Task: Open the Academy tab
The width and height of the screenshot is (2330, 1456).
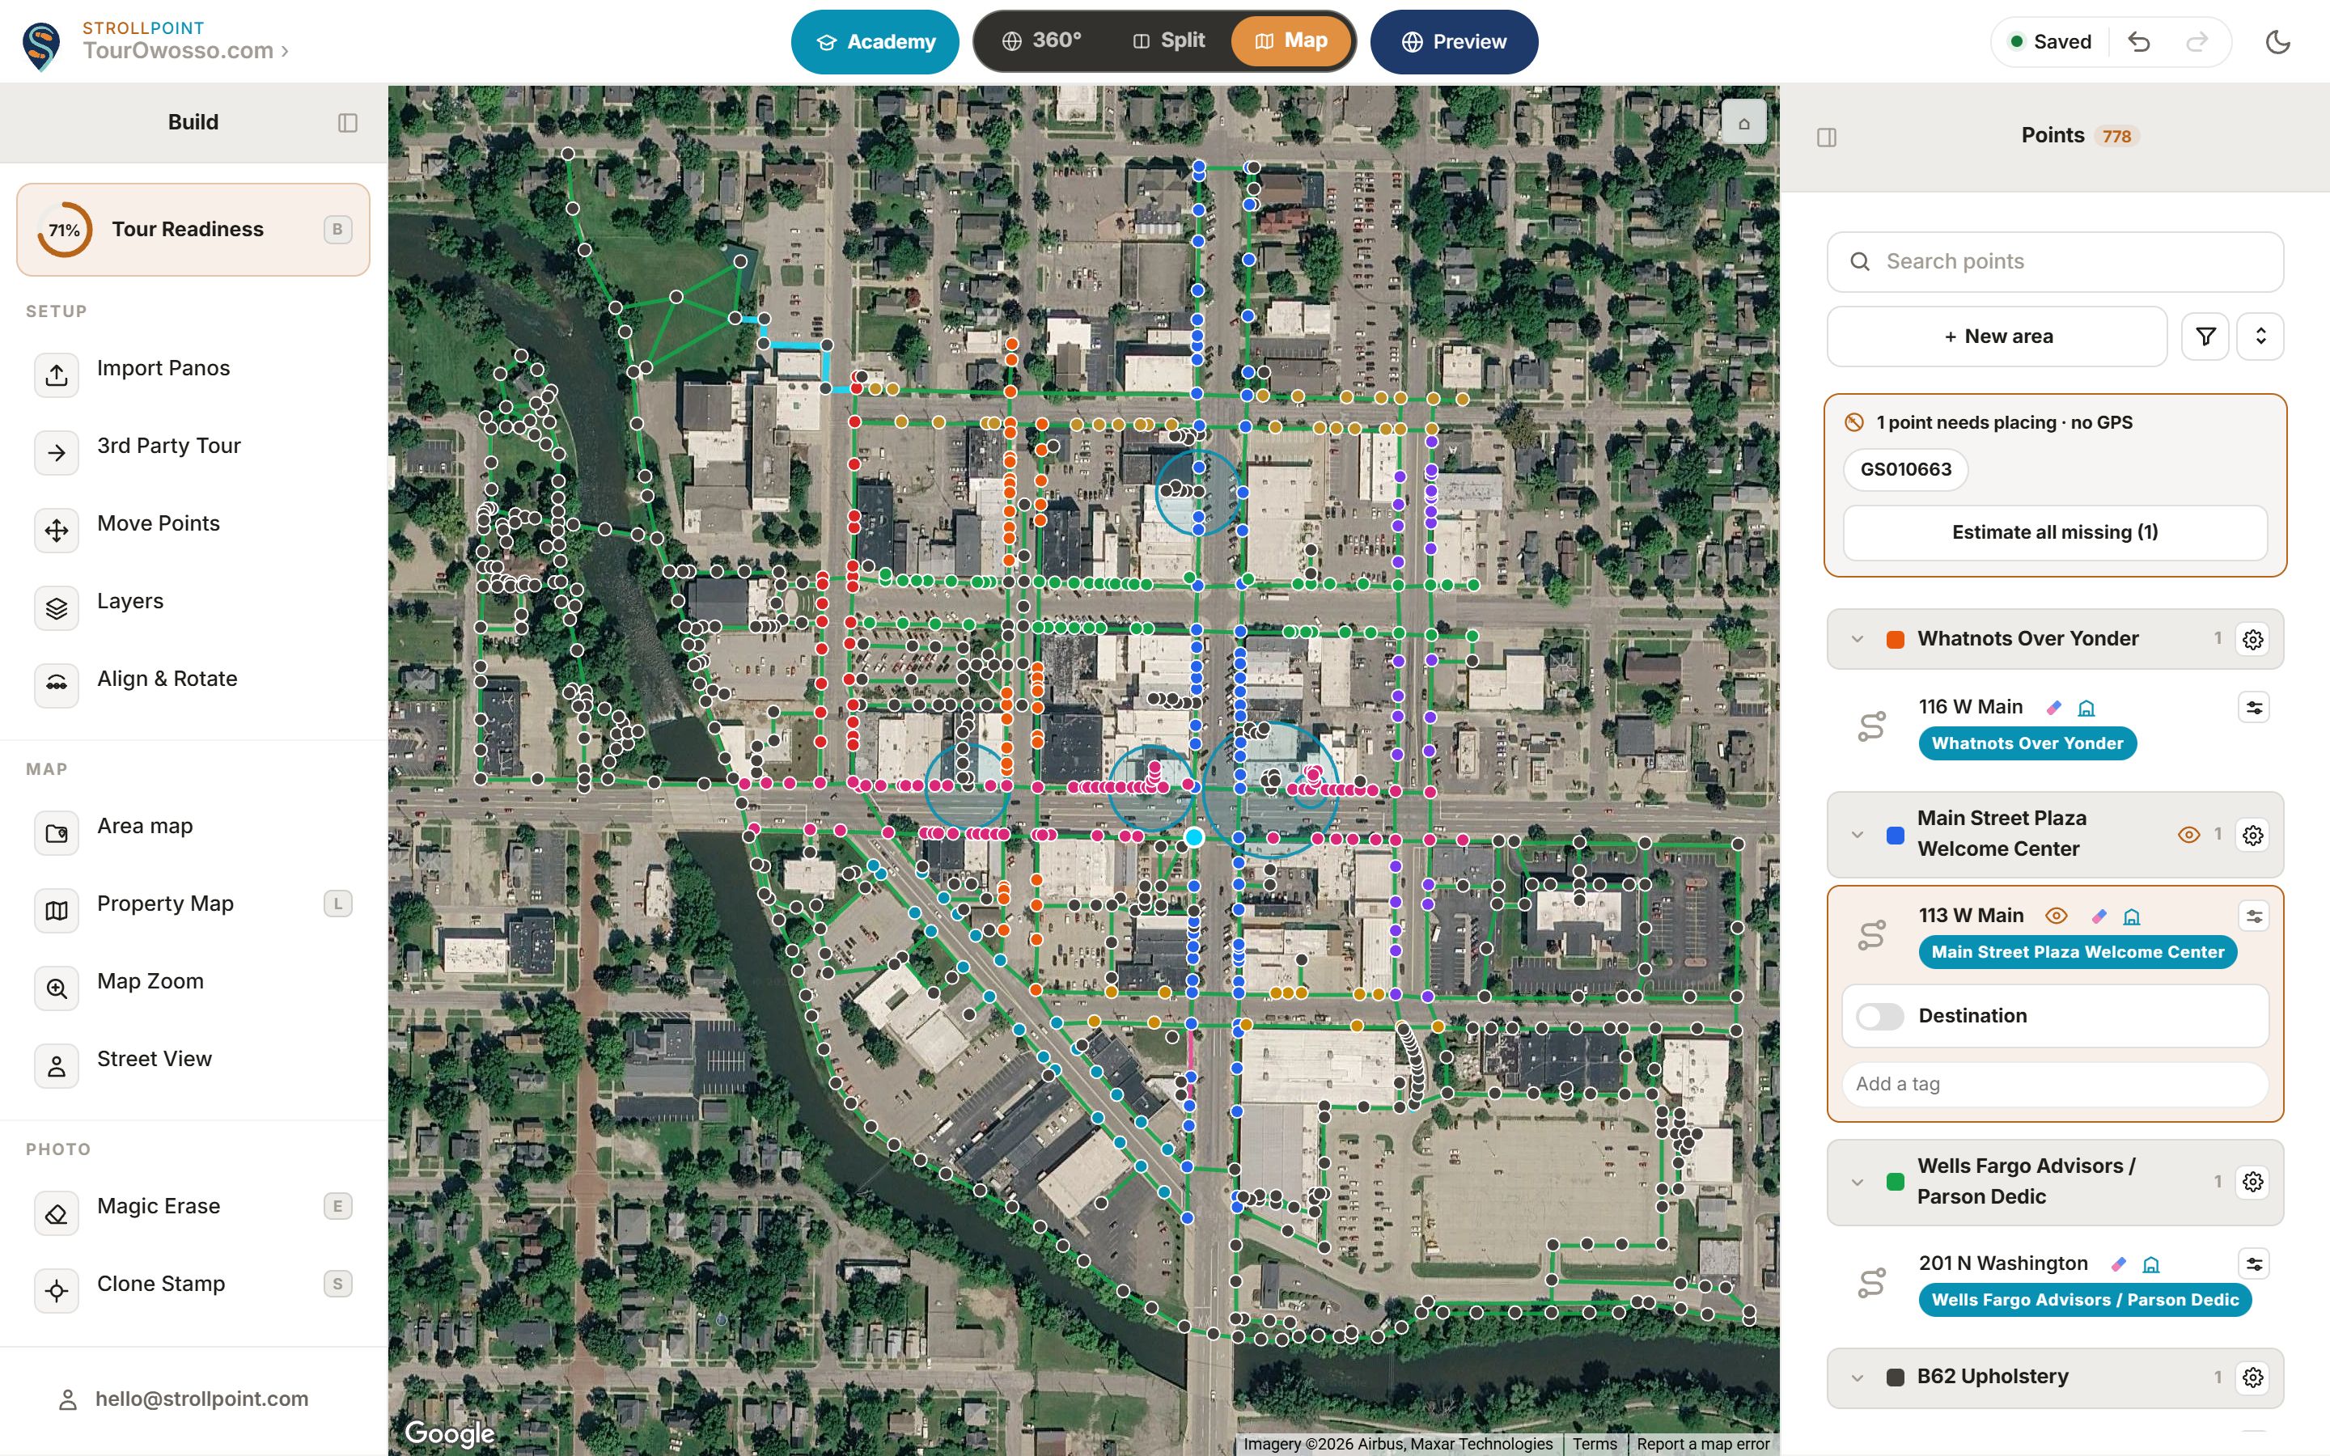Action: (875, 42)
